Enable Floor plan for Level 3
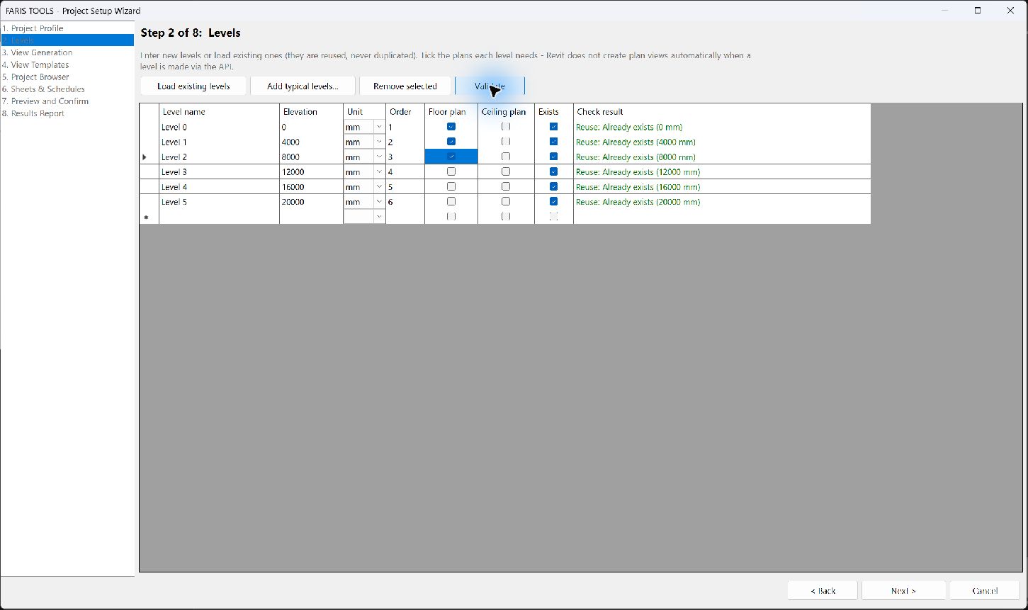This screenshot has width=1028, height=610. tap(451, 171)
